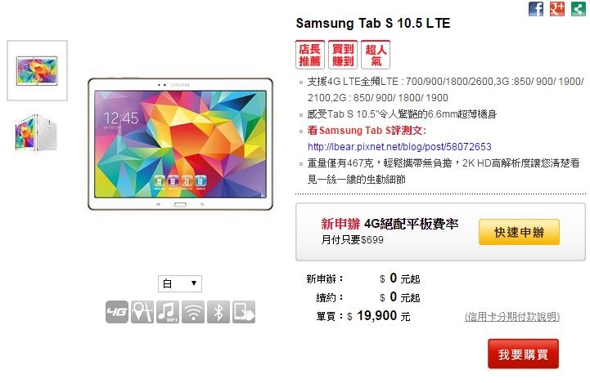This screenshot has height=383, width=590.
Task: Click the red 我要購買 button
Action: tap(523, 354)
